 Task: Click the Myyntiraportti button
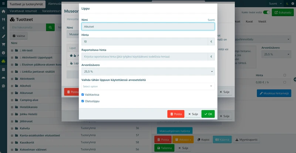(x=246, y=140)
